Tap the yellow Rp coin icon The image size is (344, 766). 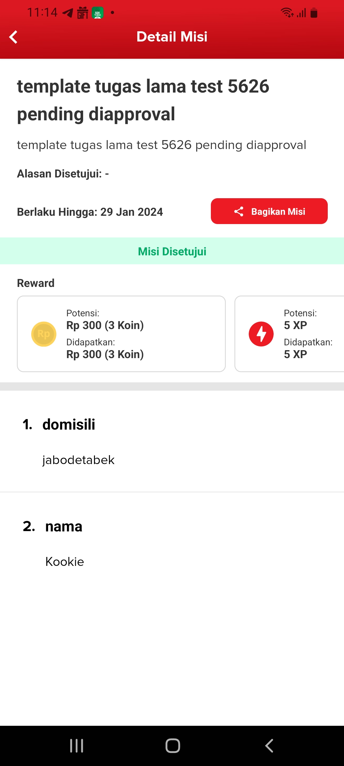click(44, 334)
